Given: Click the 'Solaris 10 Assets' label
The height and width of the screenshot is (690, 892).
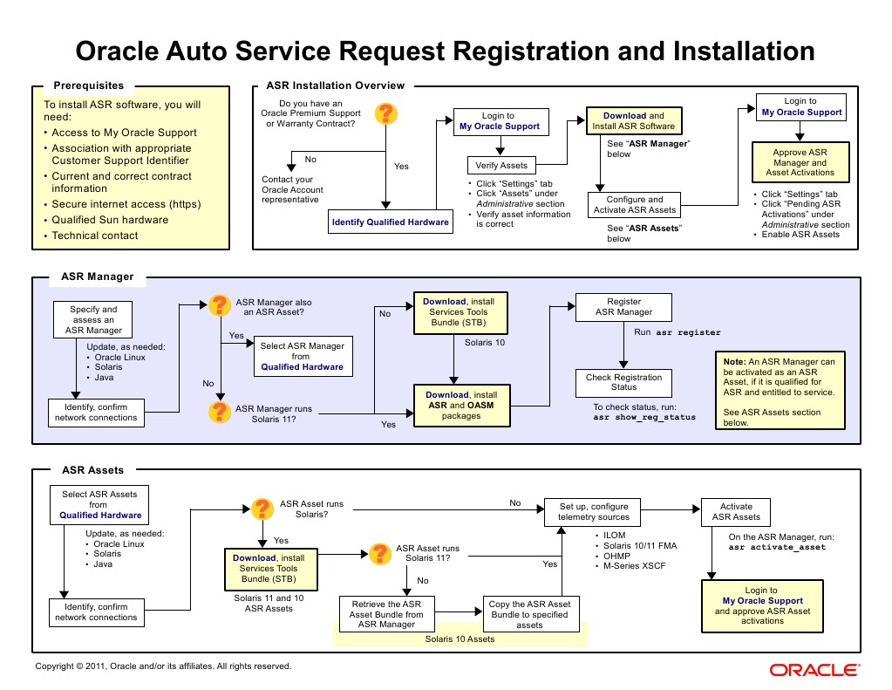Looking at the screenshot, I should coord(460,639).
